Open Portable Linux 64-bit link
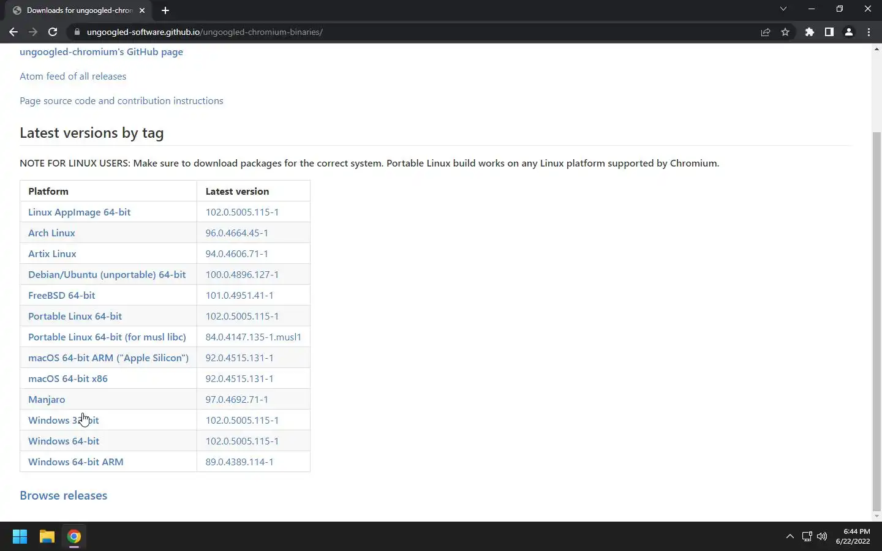This screenshot has height=551, width=882. [75, 317]
